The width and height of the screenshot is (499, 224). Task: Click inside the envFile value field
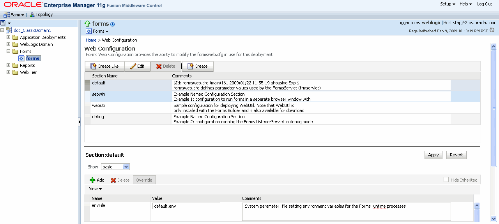click(186, 206)
